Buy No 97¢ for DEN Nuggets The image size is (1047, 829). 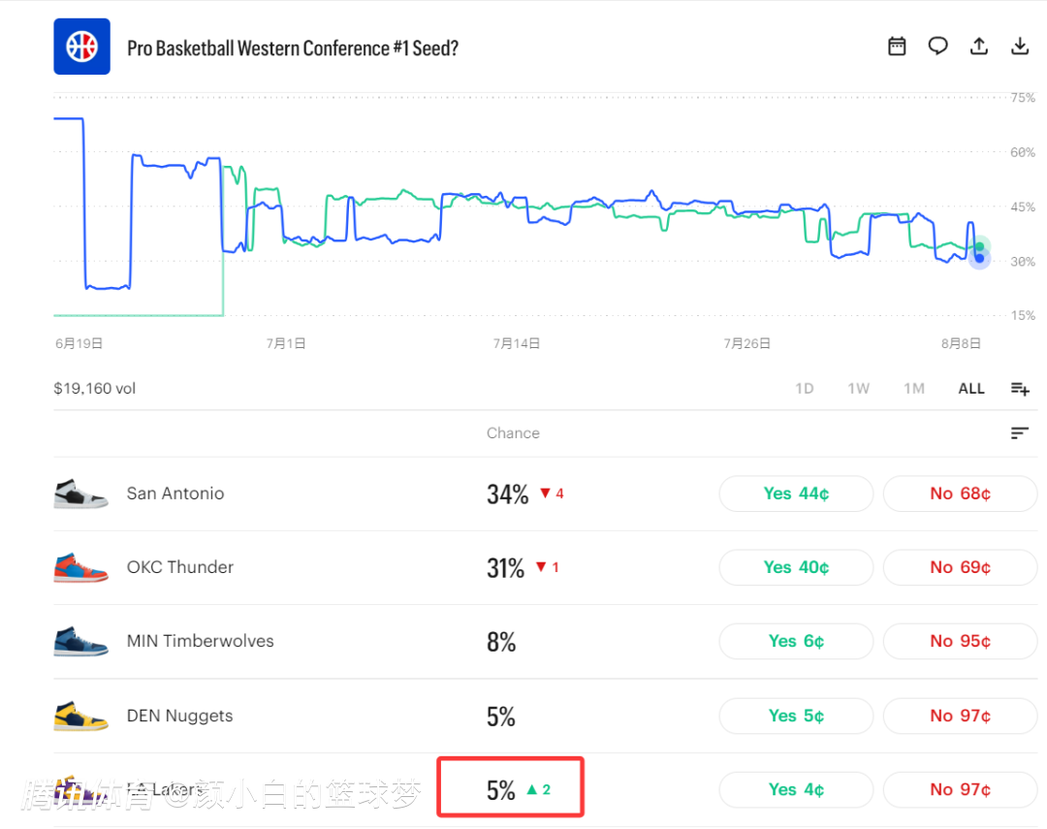click(x=960, y=716)
